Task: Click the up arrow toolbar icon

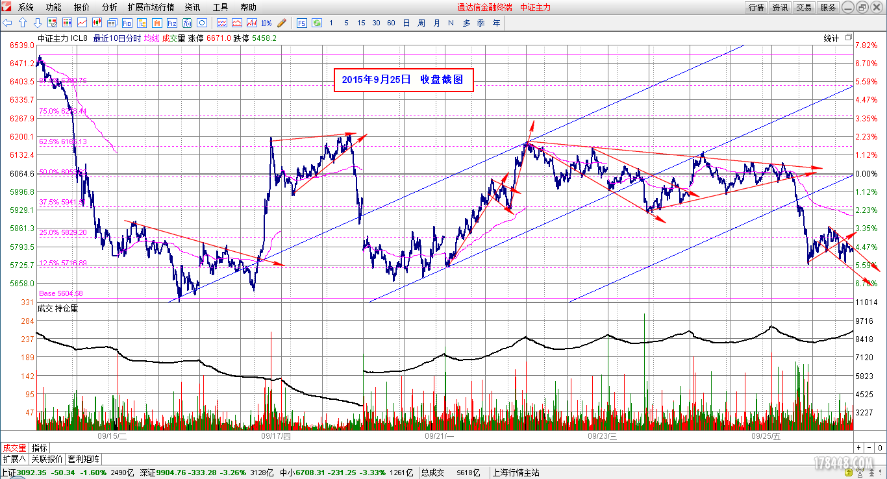Action: tap(23, 23)
